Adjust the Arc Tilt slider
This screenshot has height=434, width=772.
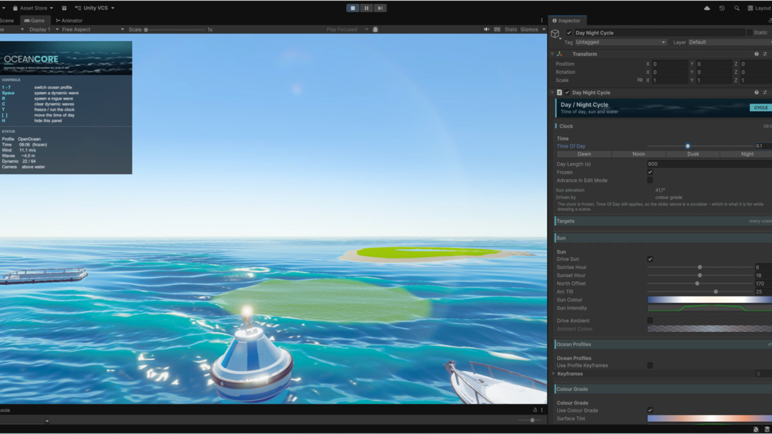pos(700,291)
